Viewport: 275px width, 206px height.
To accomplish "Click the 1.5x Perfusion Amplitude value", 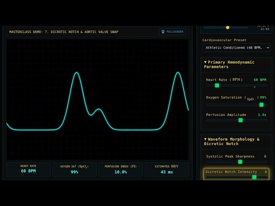I will [262, 115].
